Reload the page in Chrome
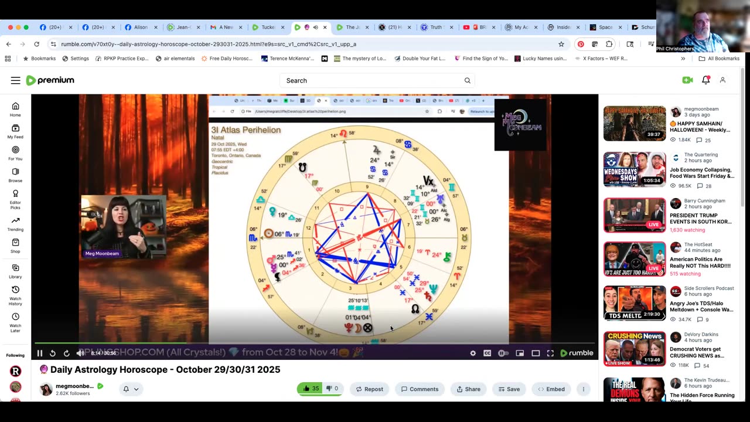Screen dimensions: 750x422 click(x=36, y=44)
